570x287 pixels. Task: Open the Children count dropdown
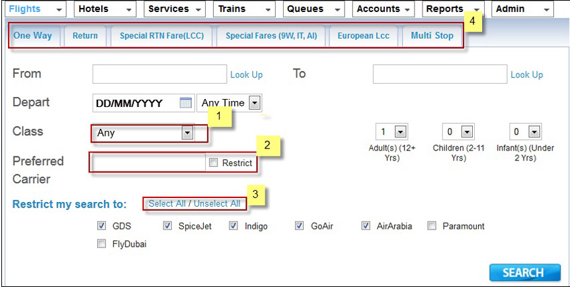click(x=467, y=132)
